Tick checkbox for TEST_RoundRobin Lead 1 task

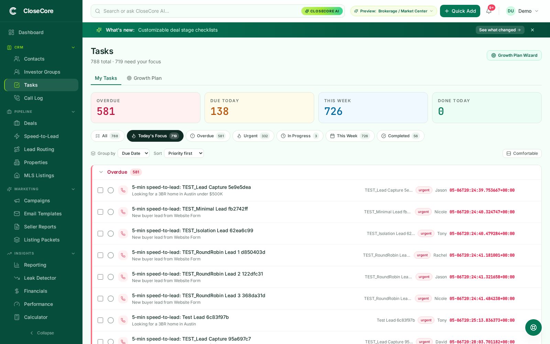(x=100, y=255)
